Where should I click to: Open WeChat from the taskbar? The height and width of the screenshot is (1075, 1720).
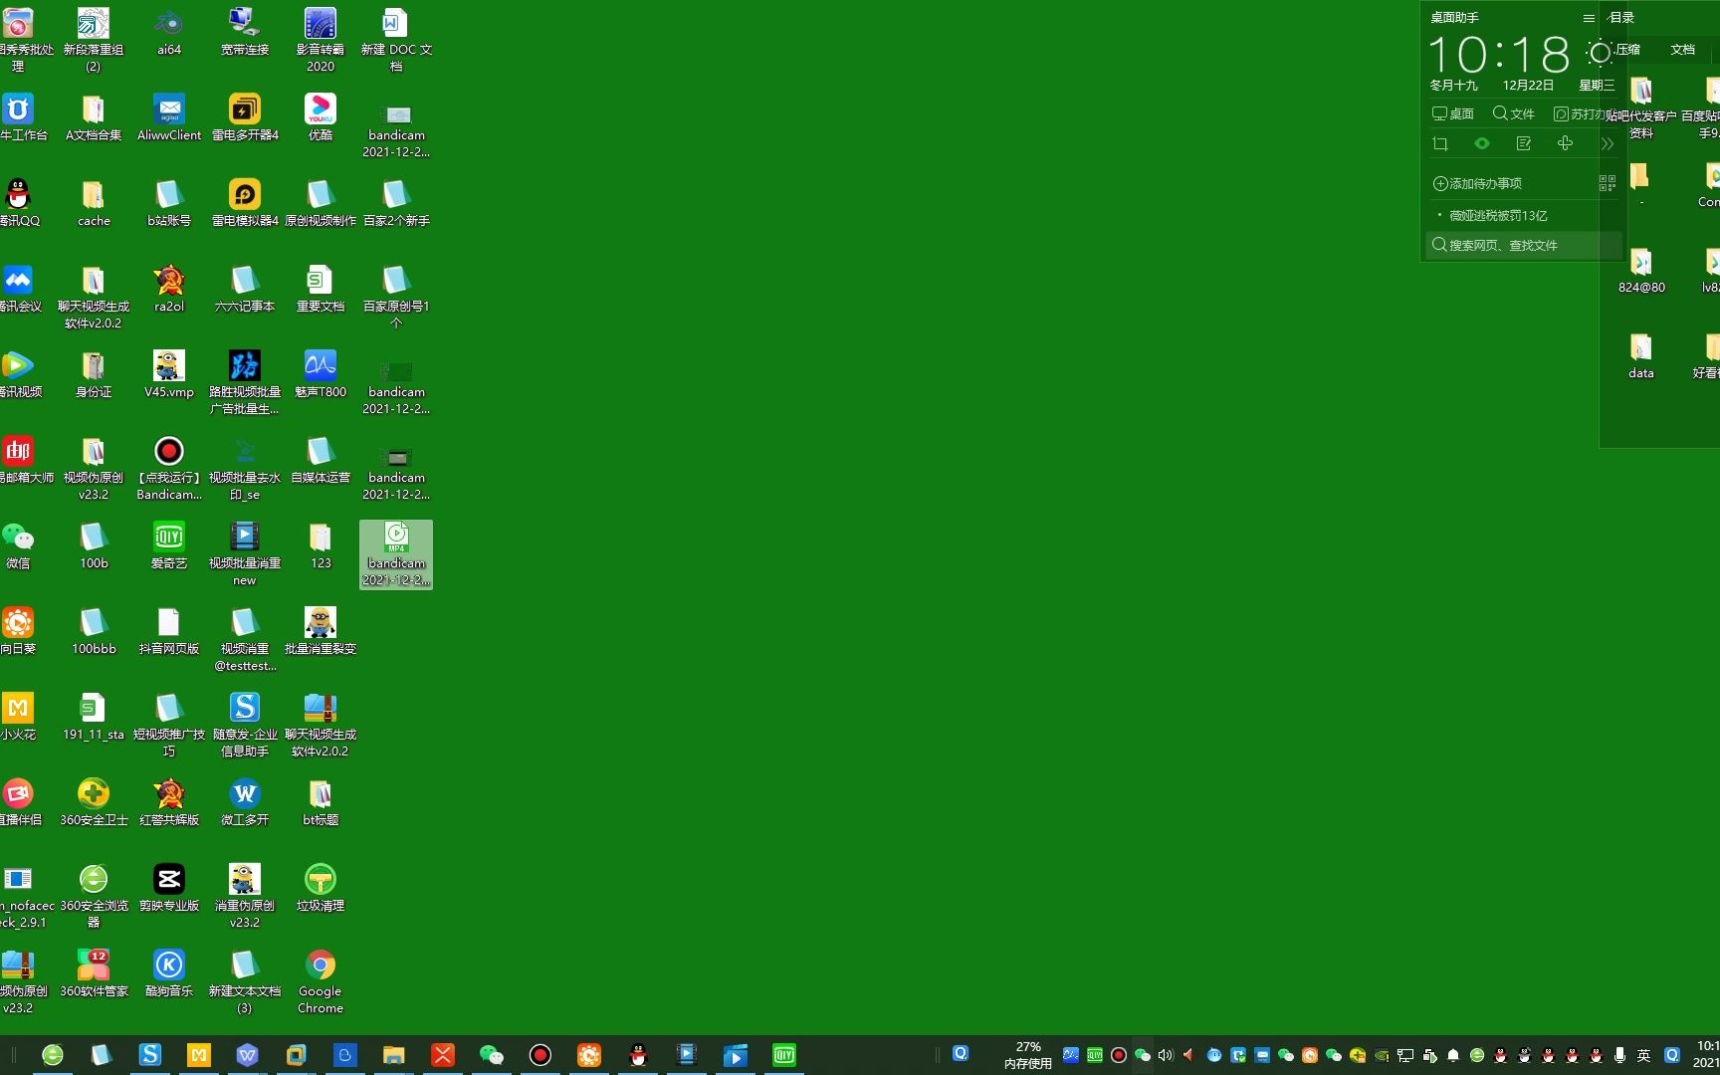click(492, 1055)
